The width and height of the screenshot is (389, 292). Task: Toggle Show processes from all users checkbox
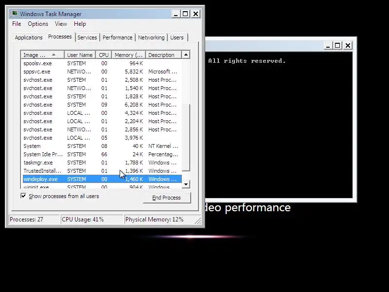[23, 196]
